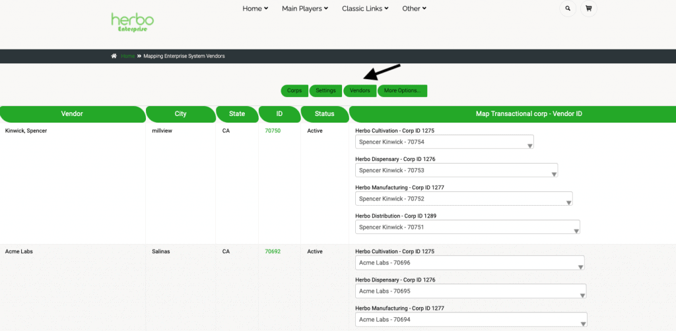Viewport: 676px width, 331px height.
Task: Click the 'millview' city cell
Action: (162, 131)
